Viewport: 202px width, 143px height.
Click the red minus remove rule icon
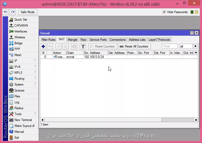(x=50, y=46)
